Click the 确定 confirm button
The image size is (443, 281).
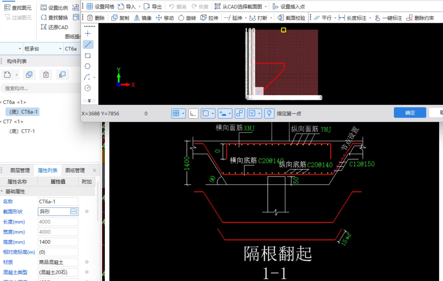(410, 113)
